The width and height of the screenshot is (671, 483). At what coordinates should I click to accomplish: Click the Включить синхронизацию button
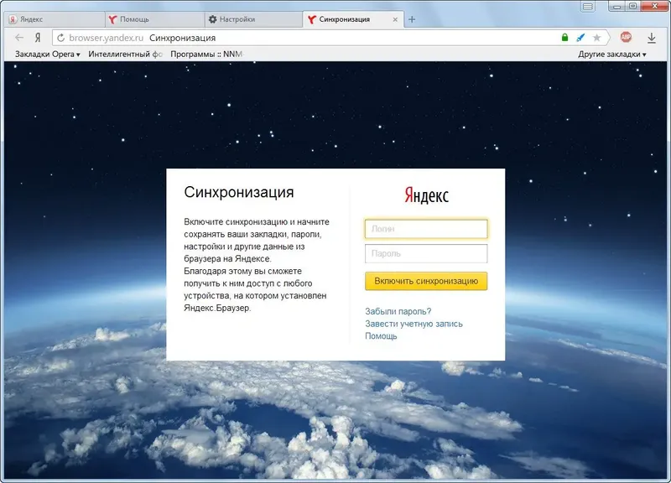pyautogui.click(x=426, y=281)
